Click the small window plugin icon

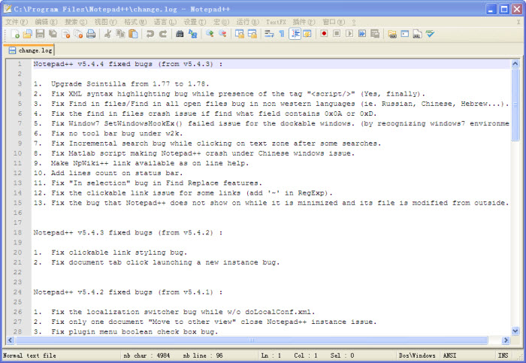[405, 34]
